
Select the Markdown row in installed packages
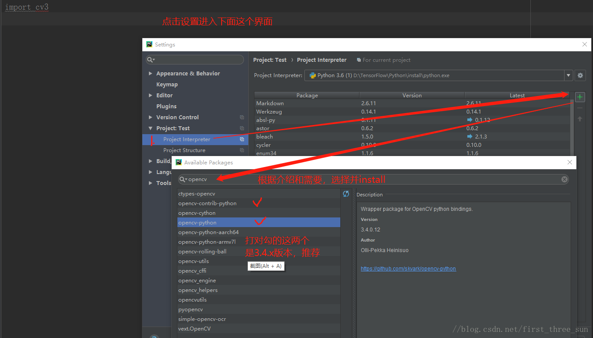point(412,103)
